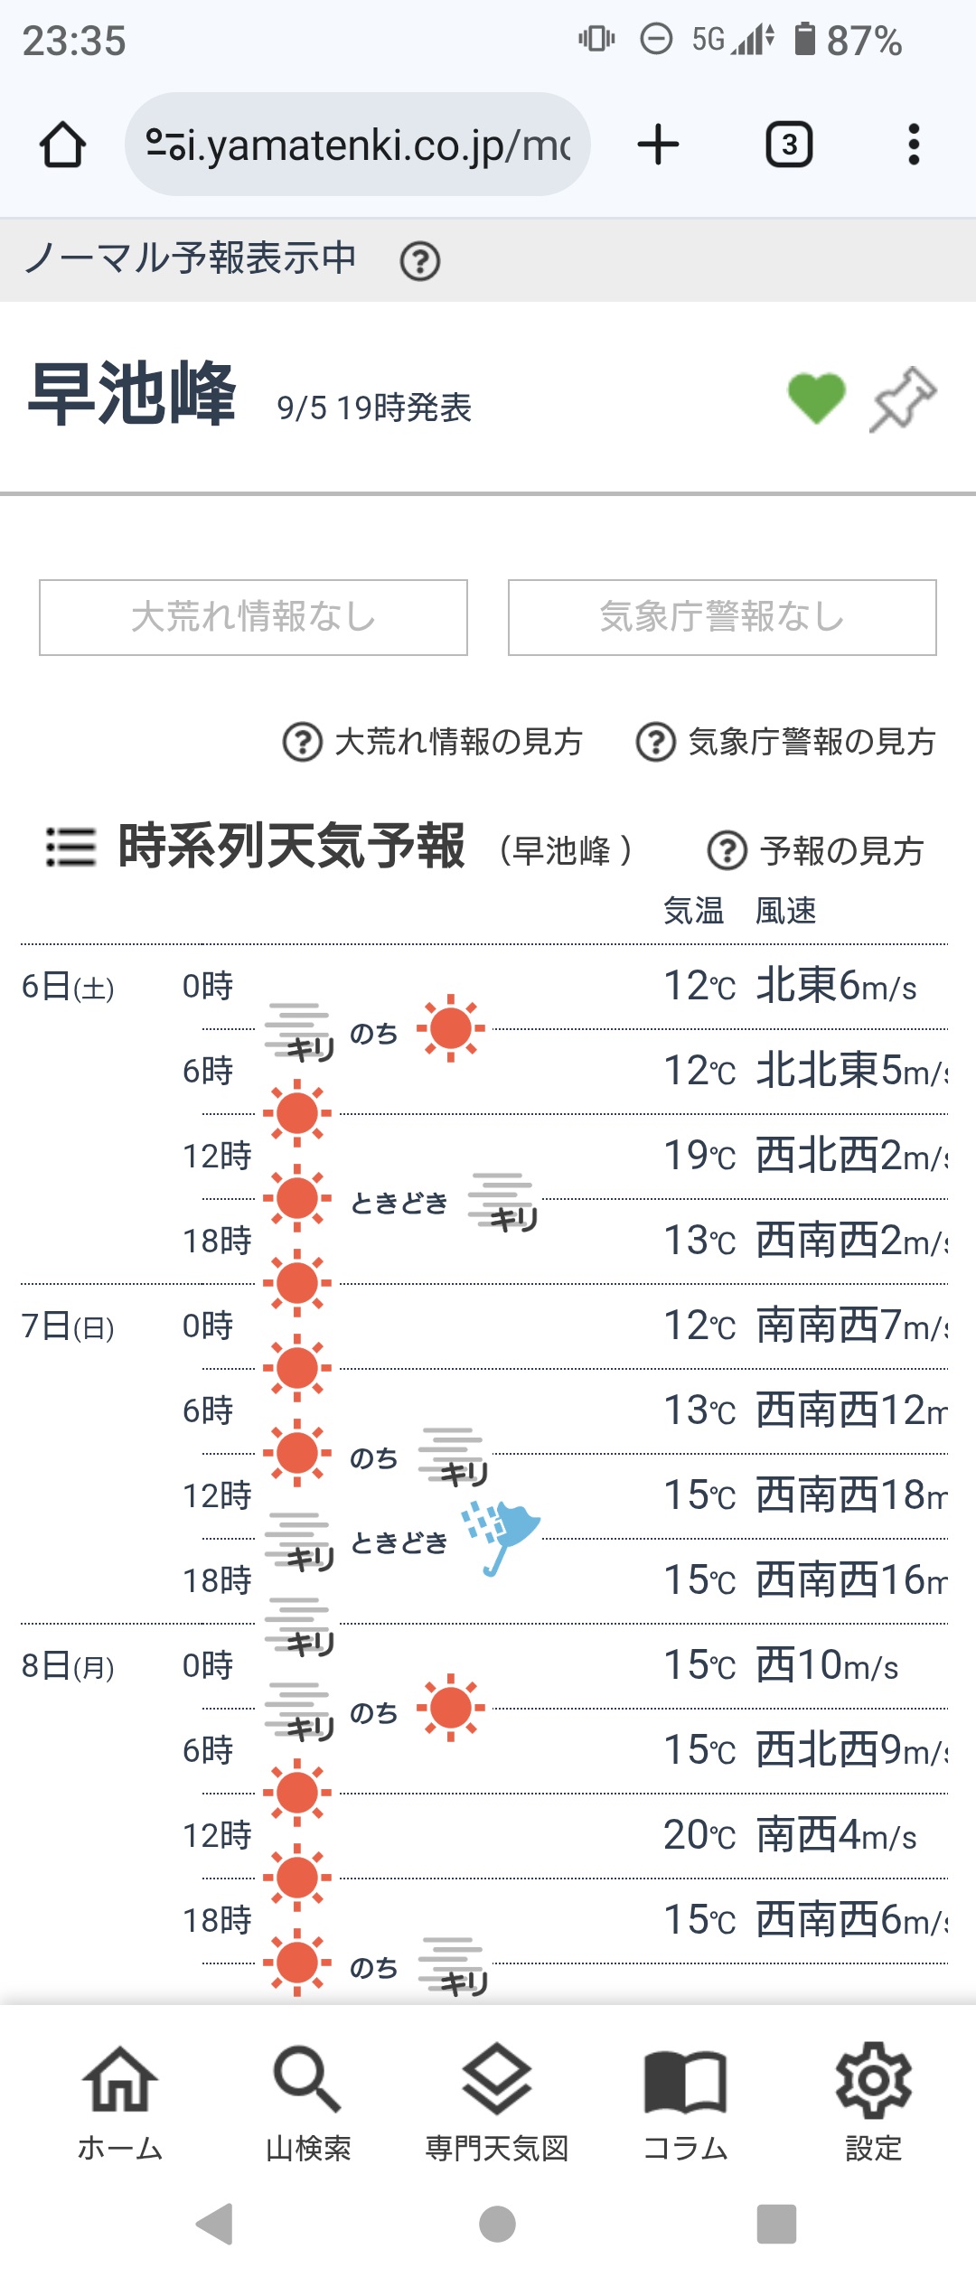Tap the yamatenki.co.jp address bar
976x2277 pixels.
[358, 145]
